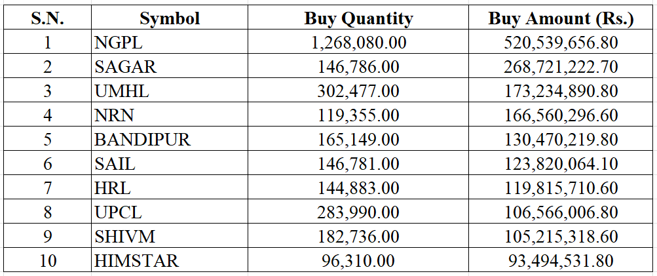Click NGPL buy quantity 1,268,080.00

click(358, 43)
